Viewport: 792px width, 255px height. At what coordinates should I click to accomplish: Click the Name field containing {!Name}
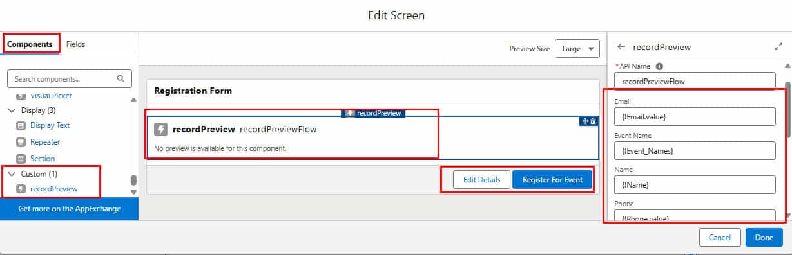(695, 184)
